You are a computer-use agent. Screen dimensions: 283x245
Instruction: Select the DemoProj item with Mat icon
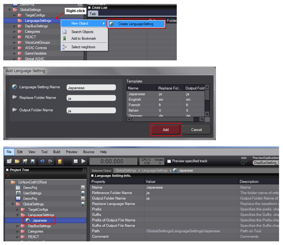30,199
